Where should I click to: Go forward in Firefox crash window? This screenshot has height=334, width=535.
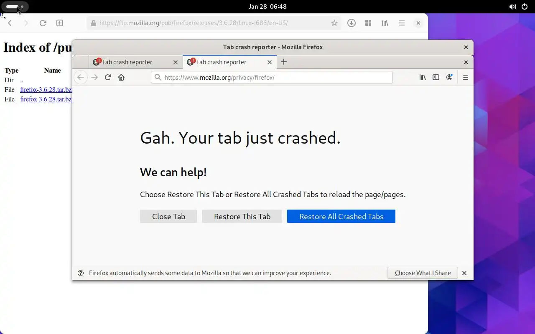coord(94,77)
